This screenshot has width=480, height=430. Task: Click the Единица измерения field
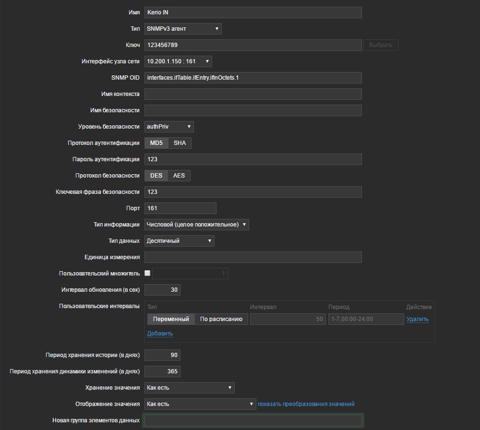(x=253, y=257)
